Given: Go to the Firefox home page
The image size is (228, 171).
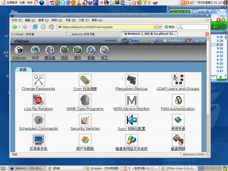Looking at the screenshot, I should coord(51,27).
